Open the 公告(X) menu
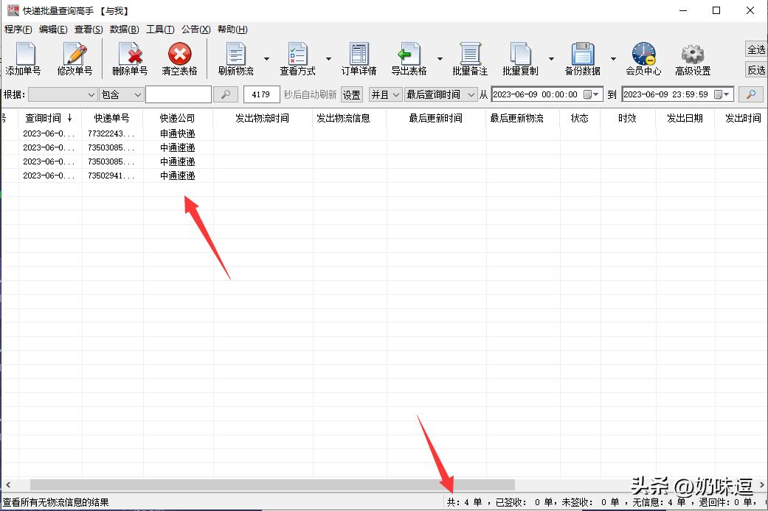Viewport: 768px width, 511px height. tap(196, 29)
